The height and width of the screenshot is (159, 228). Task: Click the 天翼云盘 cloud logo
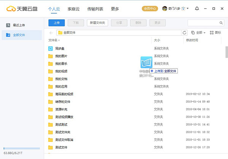pyautogui.click(x=11, y=8)
